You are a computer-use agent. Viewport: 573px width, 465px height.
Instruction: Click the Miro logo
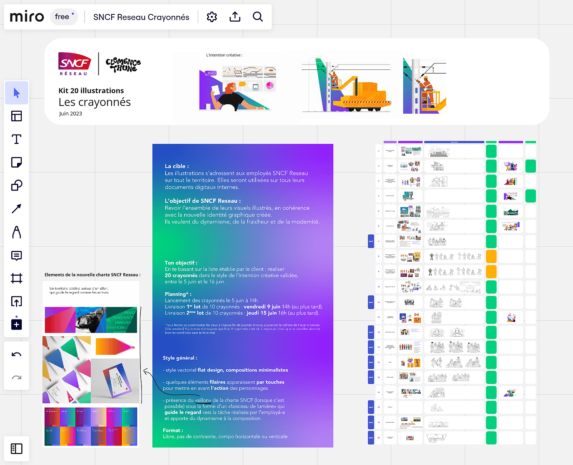[x=27, y=17]
